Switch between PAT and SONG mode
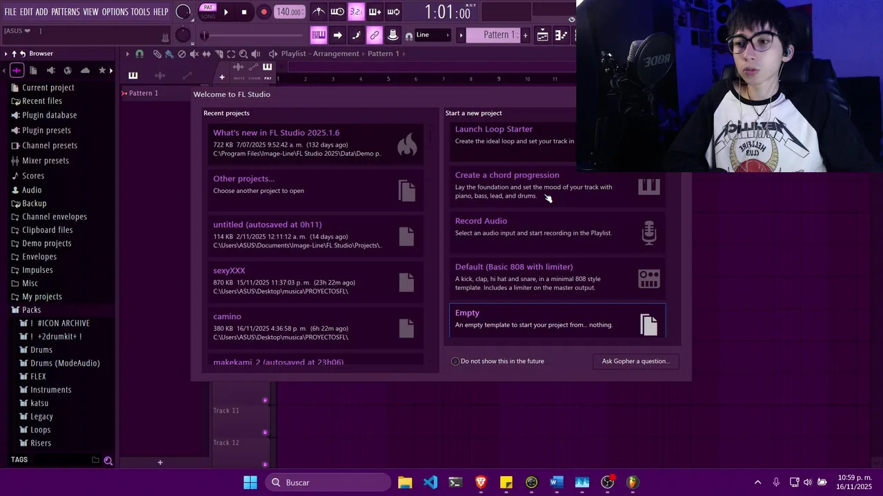883x496 pixels. coord(208,12)
